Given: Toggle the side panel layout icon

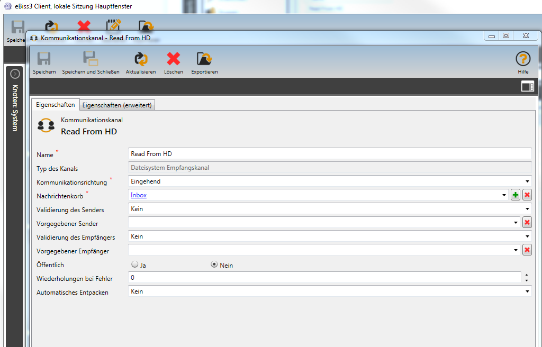Looking at the screenshot, I should coord(527,87).
